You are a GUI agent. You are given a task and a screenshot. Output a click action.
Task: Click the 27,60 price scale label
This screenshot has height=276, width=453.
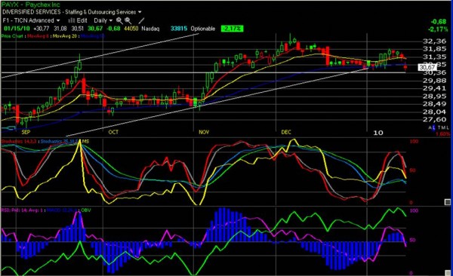pos(434,119)
